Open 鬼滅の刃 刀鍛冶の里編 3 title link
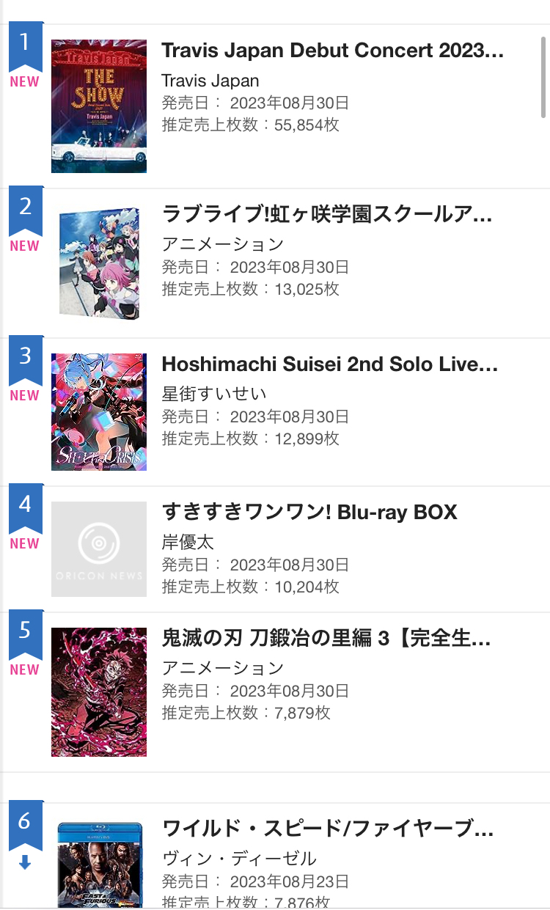Viewport: 550px width, 910px height. [326, 639]
